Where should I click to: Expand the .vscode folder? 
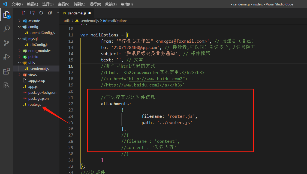[19, 21]
